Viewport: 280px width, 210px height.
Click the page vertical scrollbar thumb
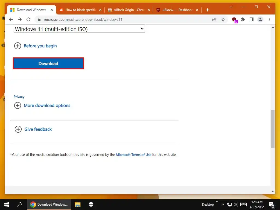click(x=273, y=129)
